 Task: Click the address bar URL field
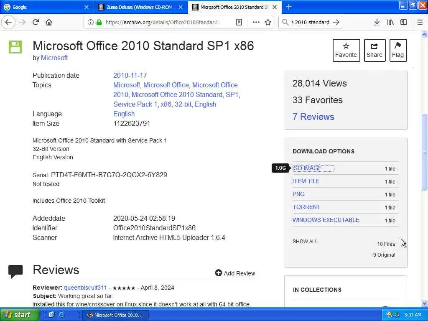[163, 22]
